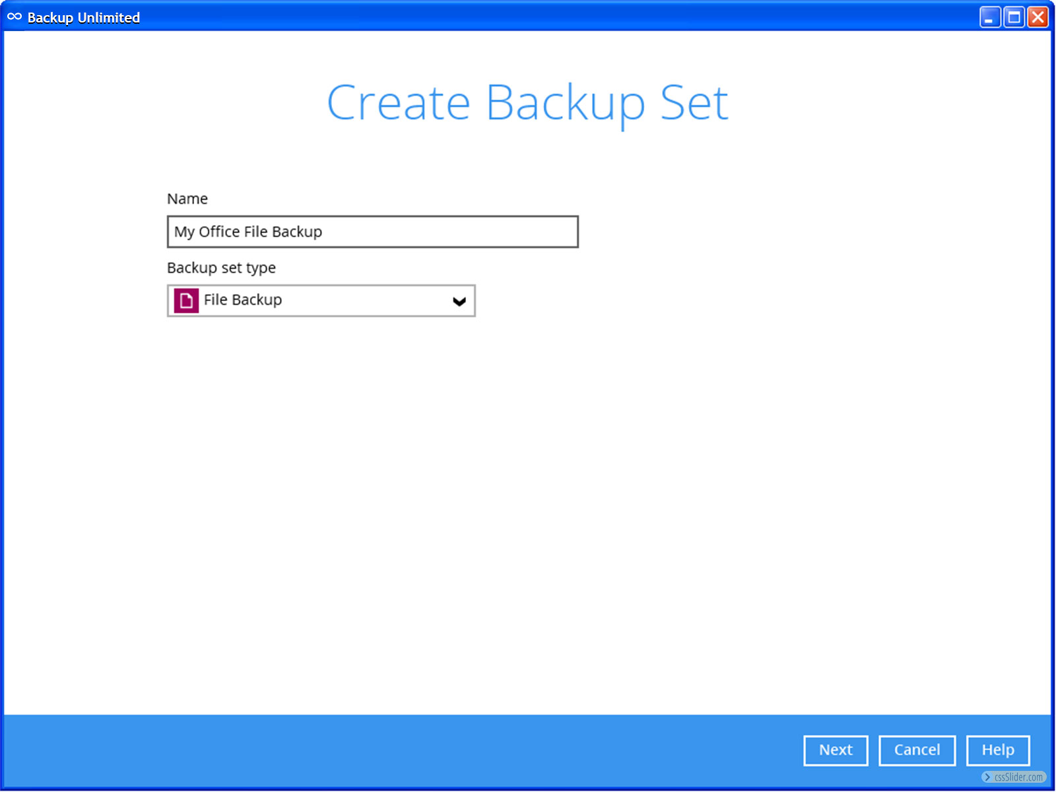The image size is (1056, 792).
Task: Close the Backup Unlimited window
Action: 1038,17
